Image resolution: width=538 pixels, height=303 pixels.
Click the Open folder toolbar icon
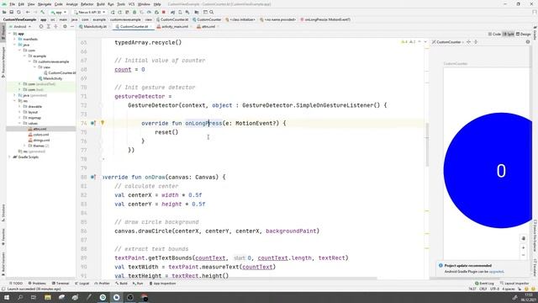coord(4,12)
